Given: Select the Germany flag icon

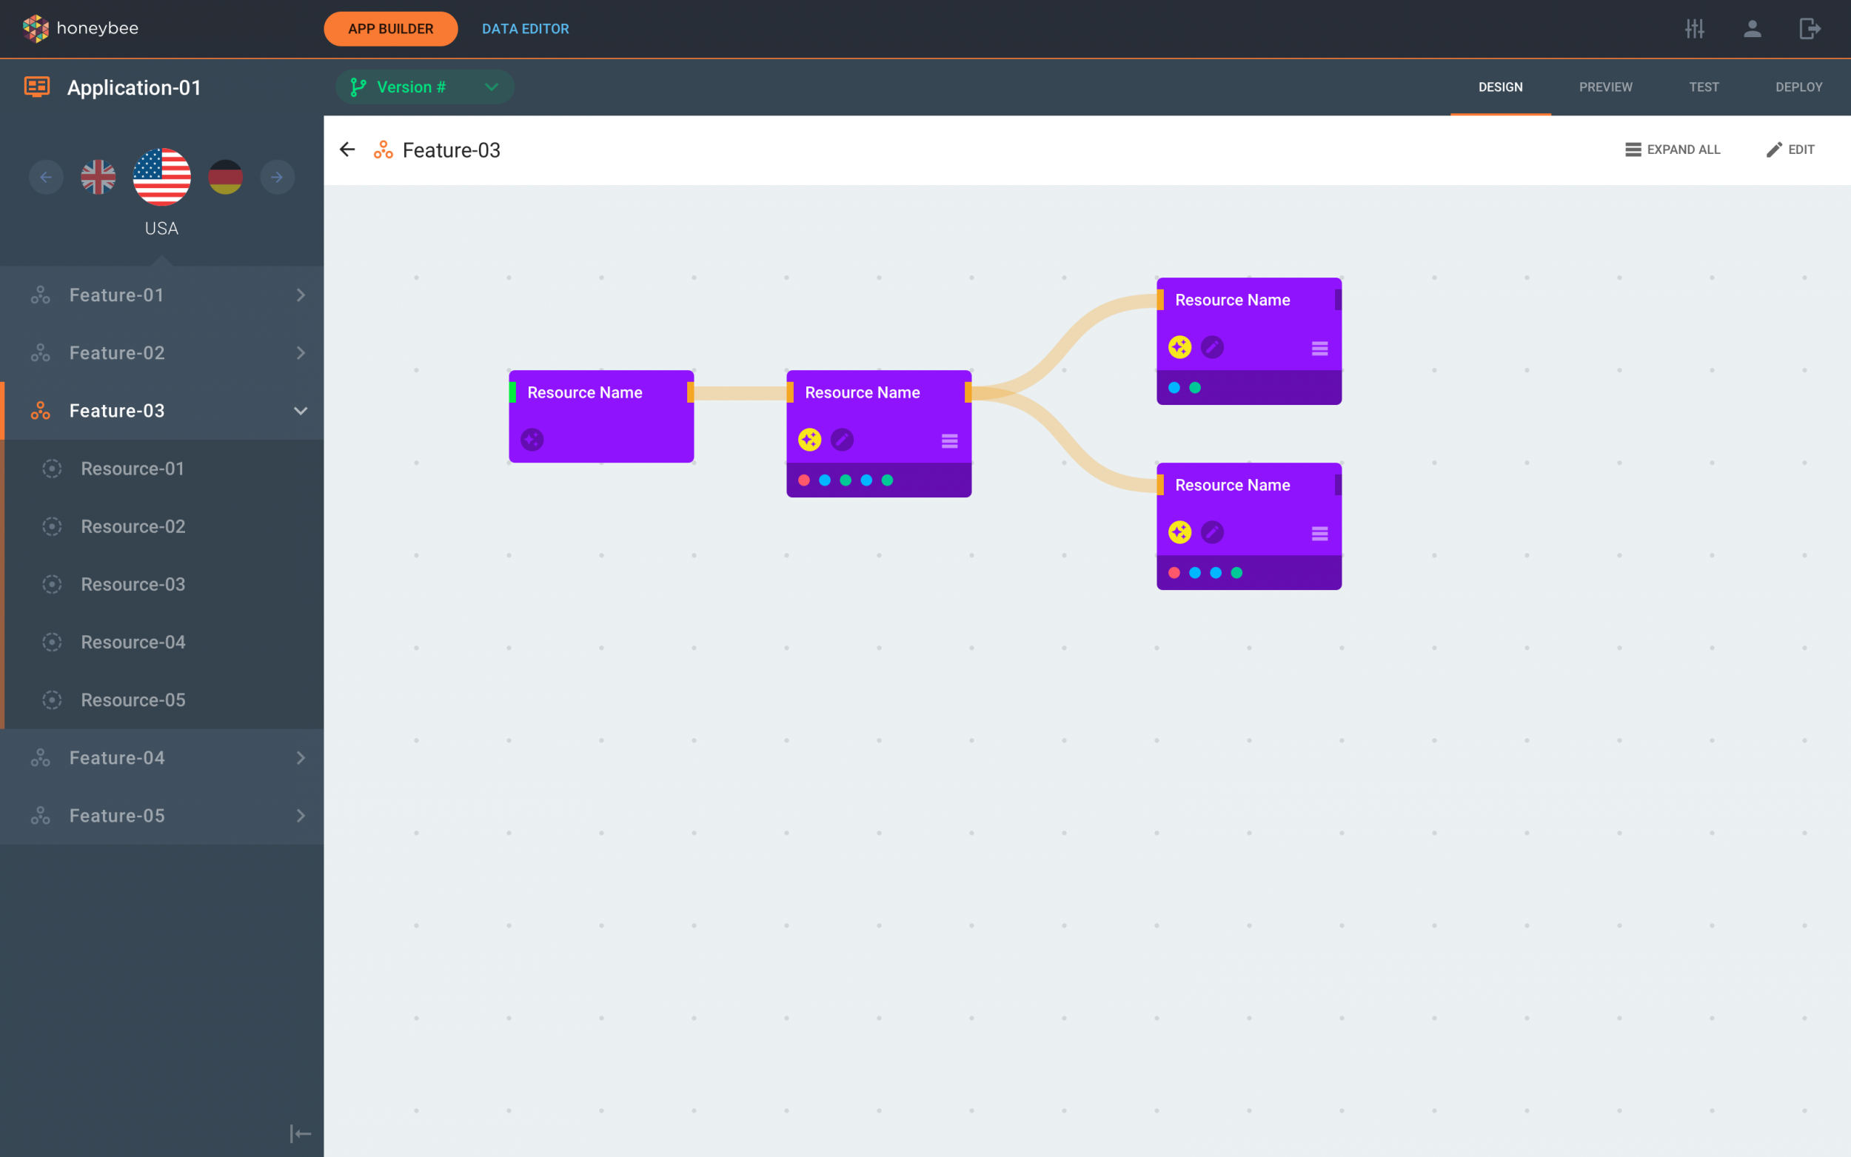Looking at the screenshot, I should 225,176.
